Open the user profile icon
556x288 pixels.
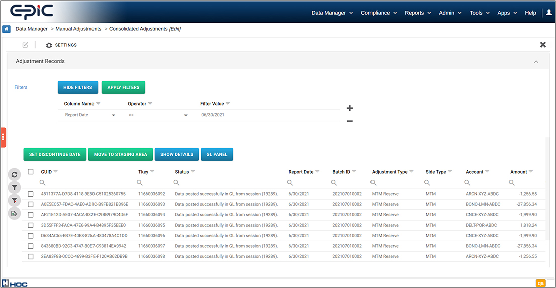coord(549,13)
